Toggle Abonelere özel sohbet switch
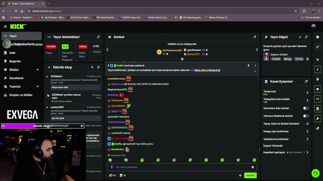This screenshot has width=323, height=181. click(x=306, y=108)
